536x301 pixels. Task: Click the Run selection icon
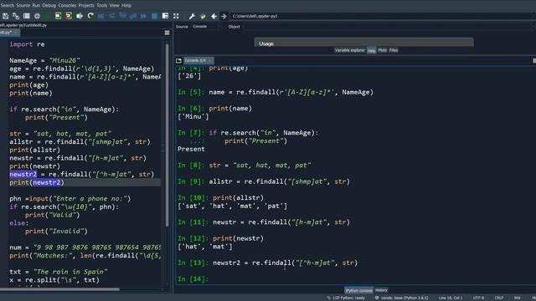[80, 16]
